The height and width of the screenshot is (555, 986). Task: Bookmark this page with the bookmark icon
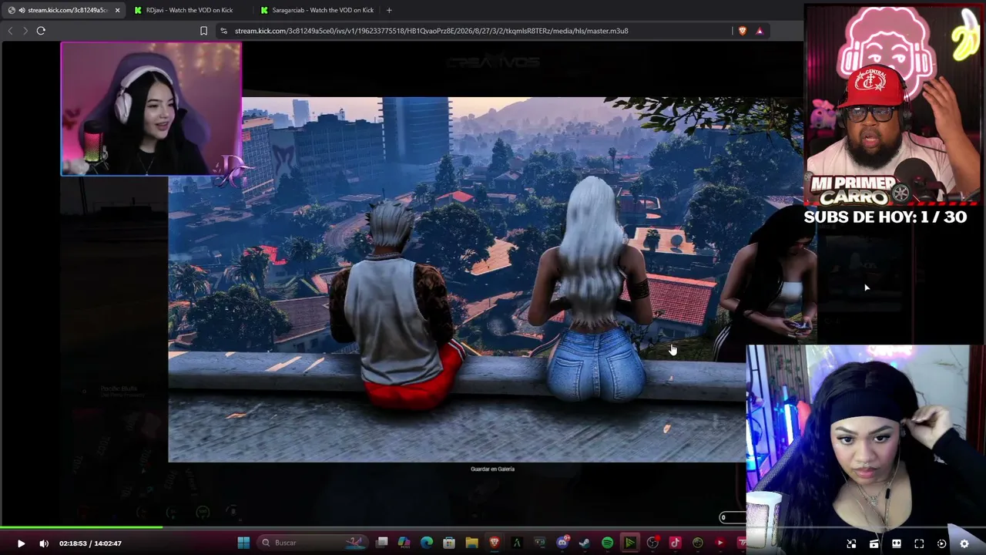point(203,31)
